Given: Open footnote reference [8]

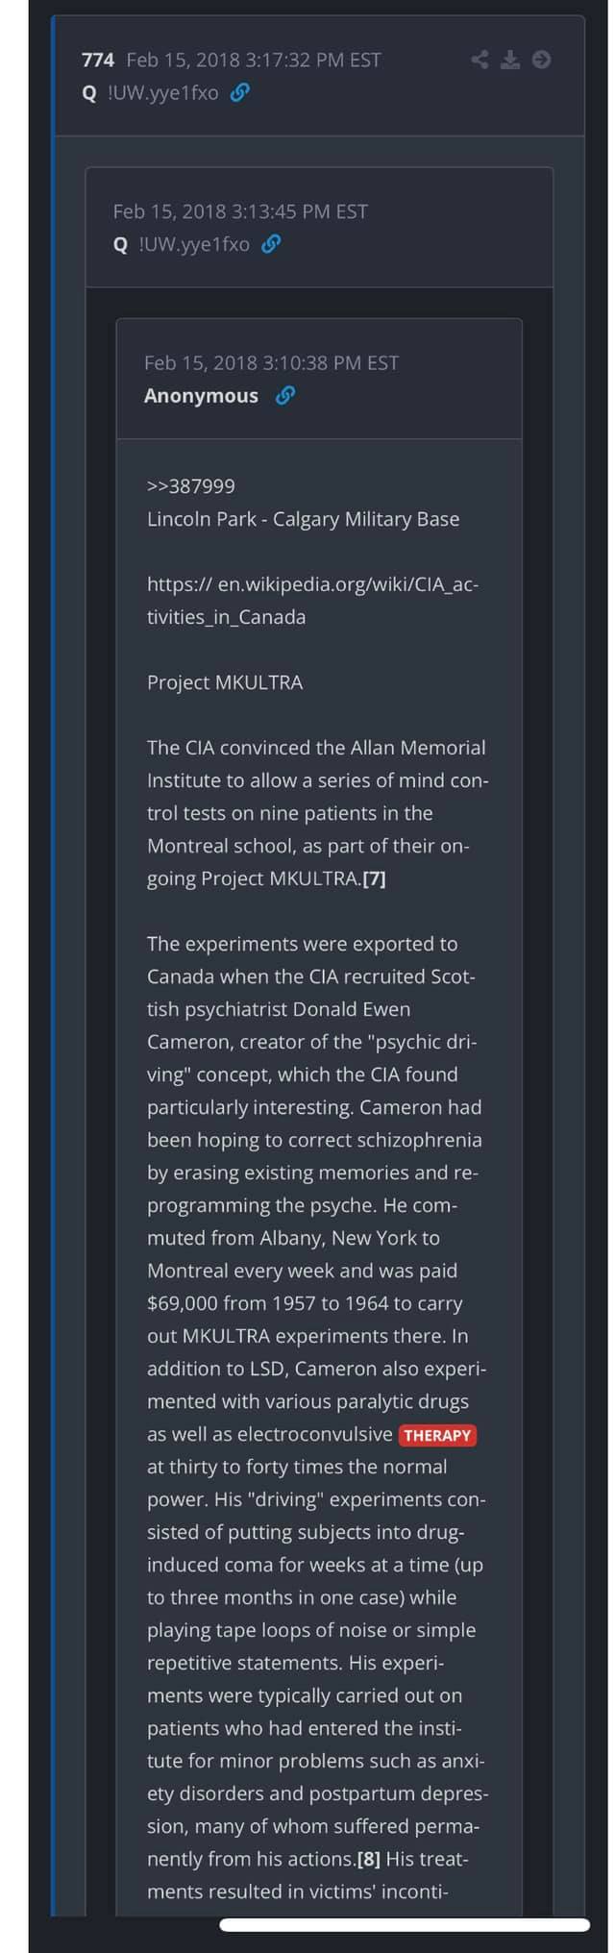Looking at the screenshot, I should tap(368, 1859).
